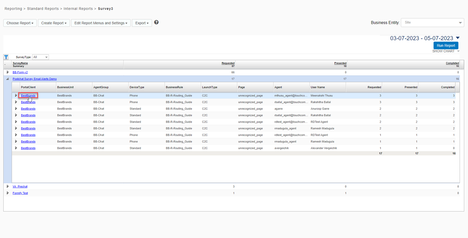
Task: Open the highlighted BestBrands link in first row
Action: tap(28, 96)
